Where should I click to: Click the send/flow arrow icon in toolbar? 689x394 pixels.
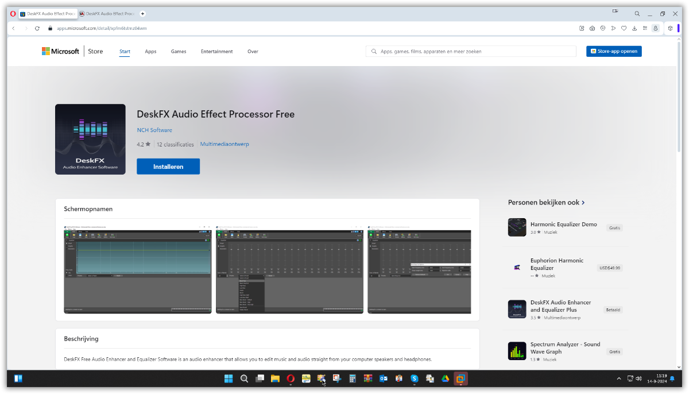[x=613, y=28]
